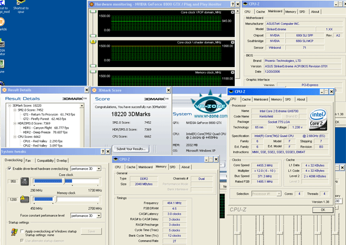The width and height of the screenshot is (346, 245).
Task: Collapse the CPU Score: 6662 node
Action: click(15, 137)
